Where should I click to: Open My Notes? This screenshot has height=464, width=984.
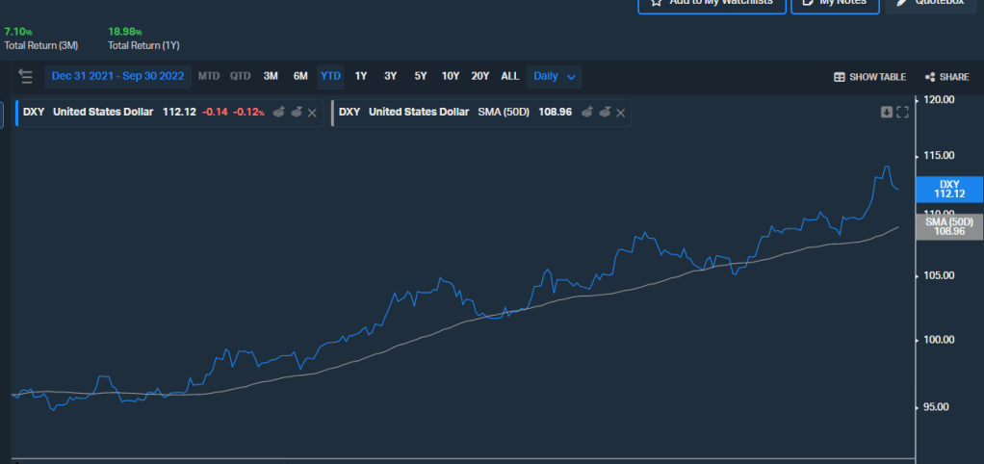(x=835, y=3)
